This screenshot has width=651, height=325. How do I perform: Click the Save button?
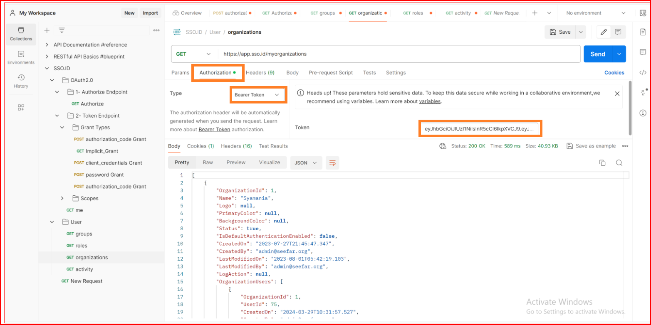(x=560, y=32)
